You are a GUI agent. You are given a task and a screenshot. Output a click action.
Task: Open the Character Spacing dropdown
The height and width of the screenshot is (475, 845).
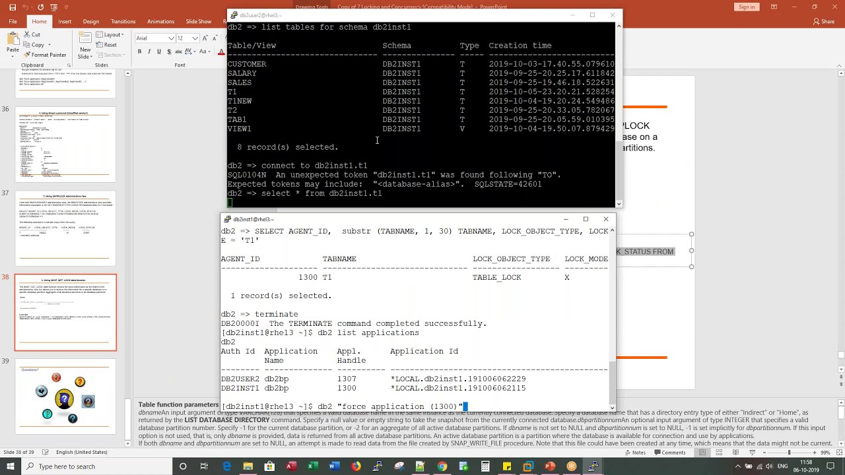[191, 51]
